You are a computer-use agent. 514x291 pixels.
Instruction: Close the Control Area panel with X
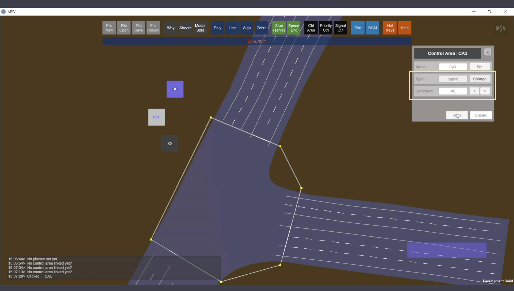click(x=487, y=52)
